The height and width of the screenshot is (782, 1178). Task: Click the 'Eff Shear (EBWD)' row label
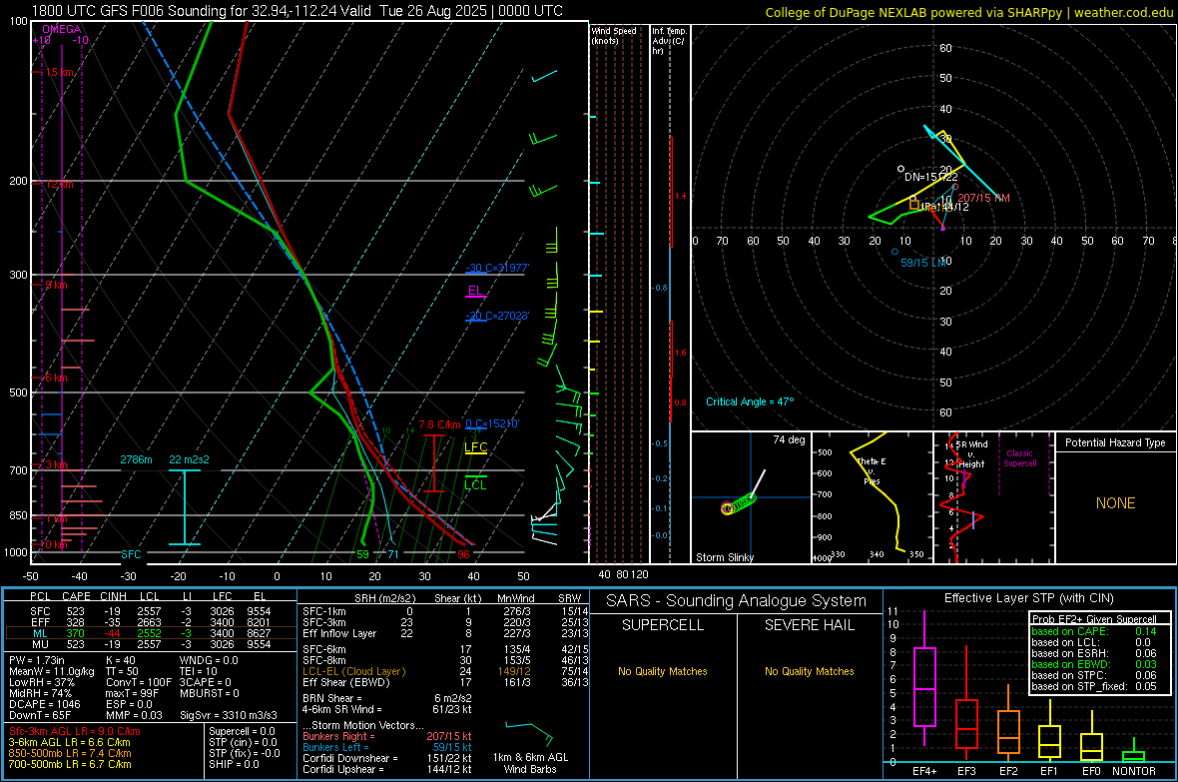(x=346, y=683)
